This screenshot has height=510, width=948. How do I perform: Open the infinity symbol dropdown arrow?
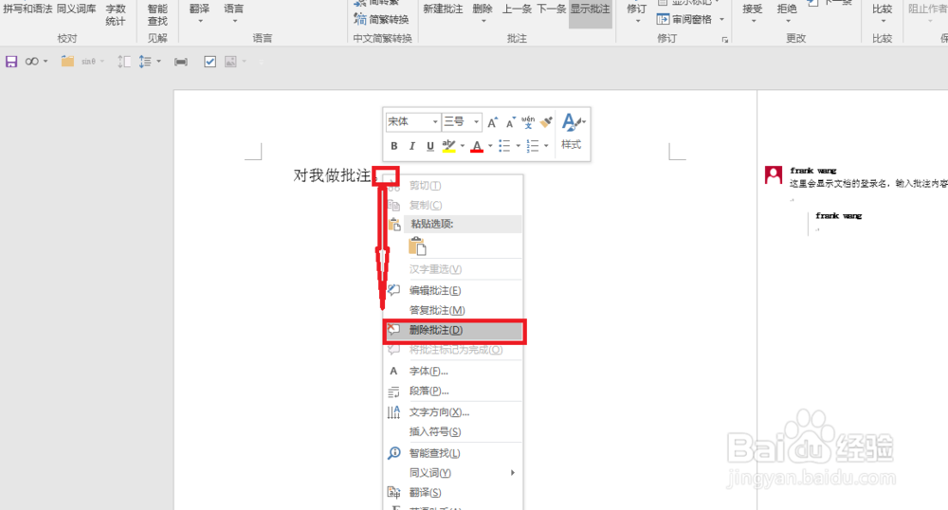[46, 62]
